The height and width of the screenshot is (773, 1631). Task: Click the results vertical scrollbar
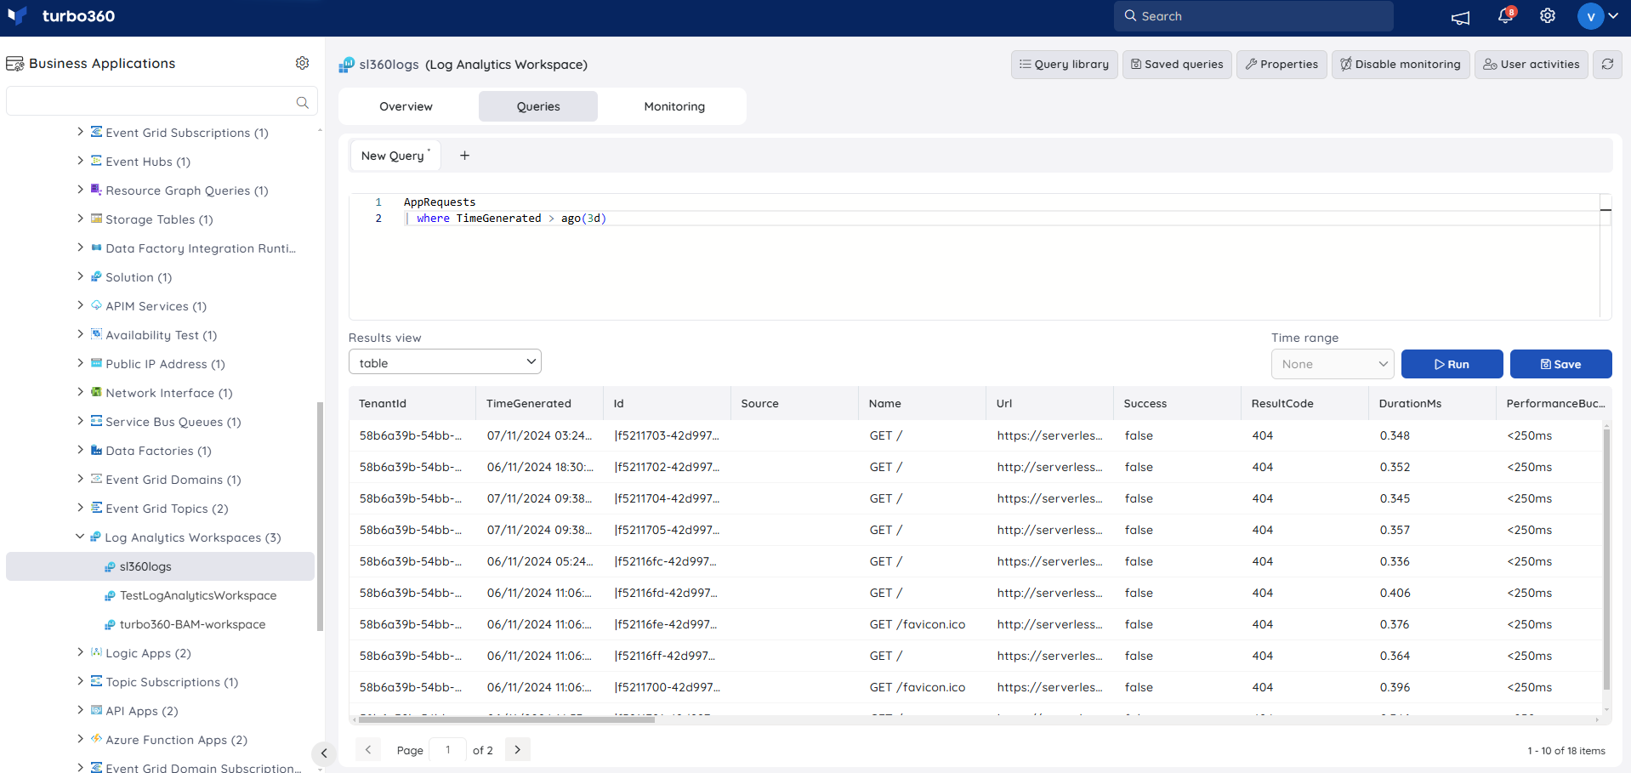(1606, 559)
